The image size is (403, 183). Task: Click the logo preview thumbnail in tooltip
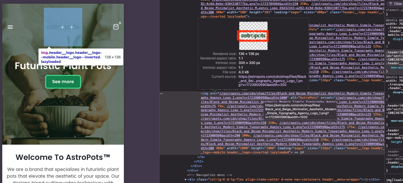(x=253, y=36)
